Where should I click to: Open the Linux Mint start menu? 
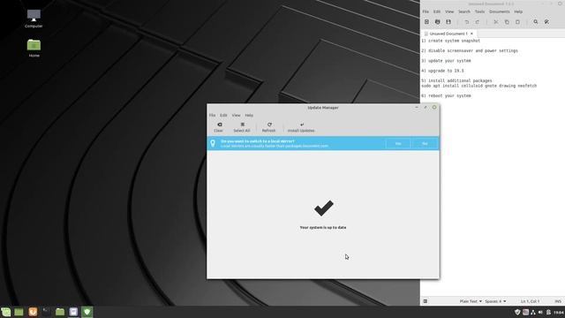6,312
